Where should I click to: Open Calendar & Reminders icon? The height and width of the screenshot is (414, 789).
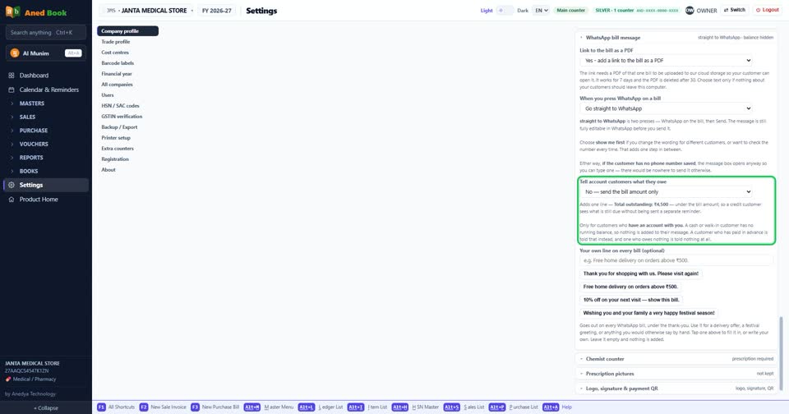(x=11, y=90)
